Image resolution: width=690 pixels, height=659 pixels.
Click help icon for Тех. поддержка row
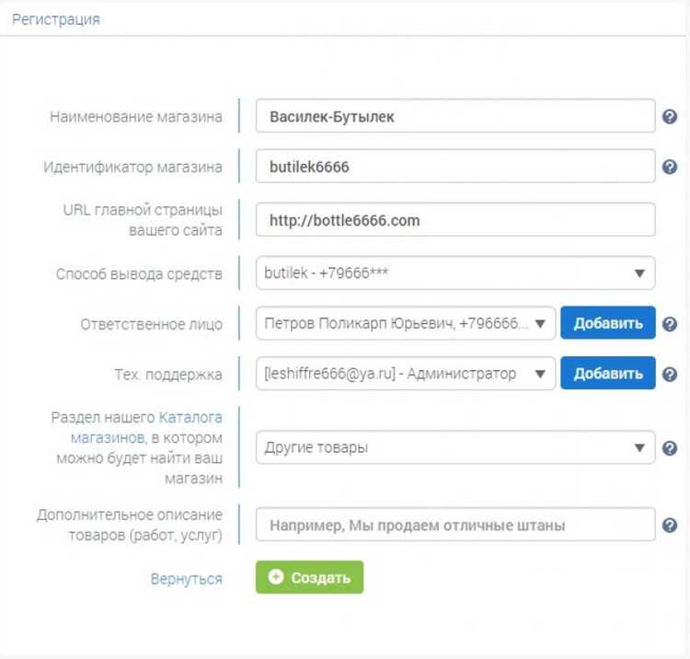pos(670,375)
